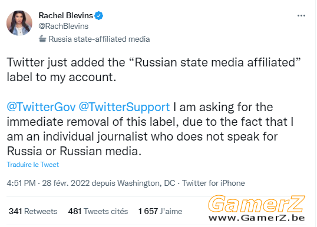Click the 4:51 PM tweet timestamp

tap(21, 183)
